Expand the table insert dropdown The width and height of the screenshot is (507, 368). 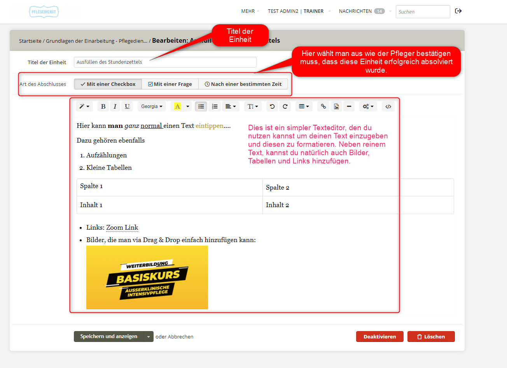click(304, 106)
